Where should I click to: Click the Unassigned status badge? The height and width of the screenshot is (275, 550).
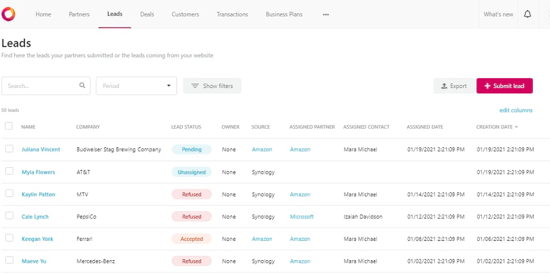tap(191, 172)
